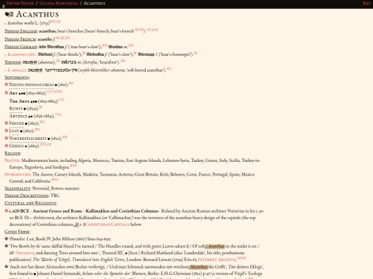This screenshot has width=373, height=279.
Task: Open MS citation after 'soft-leaved acanthus'
Action: click(x=169, y=69)
